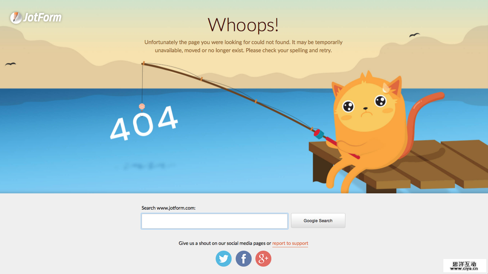
Task: Click the ciya.cn watermark badge
Action: [x=465, y=266]
